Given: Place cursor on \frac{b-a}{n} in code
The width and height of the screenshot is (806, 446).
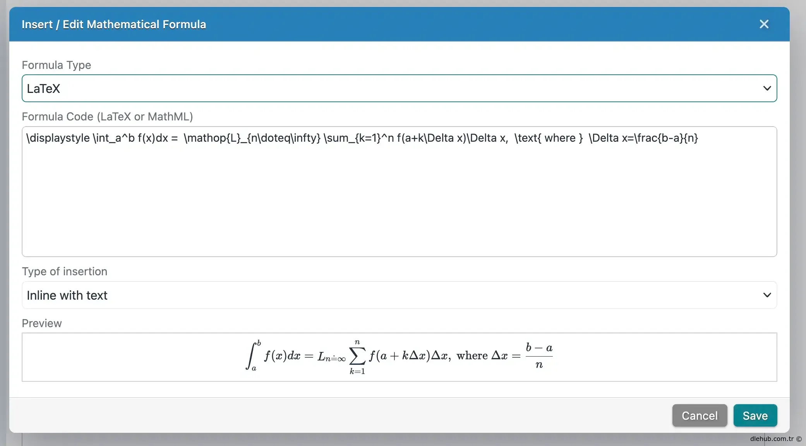Looking at the screenshot, I should pyautogui.click(x=666, y=138).
